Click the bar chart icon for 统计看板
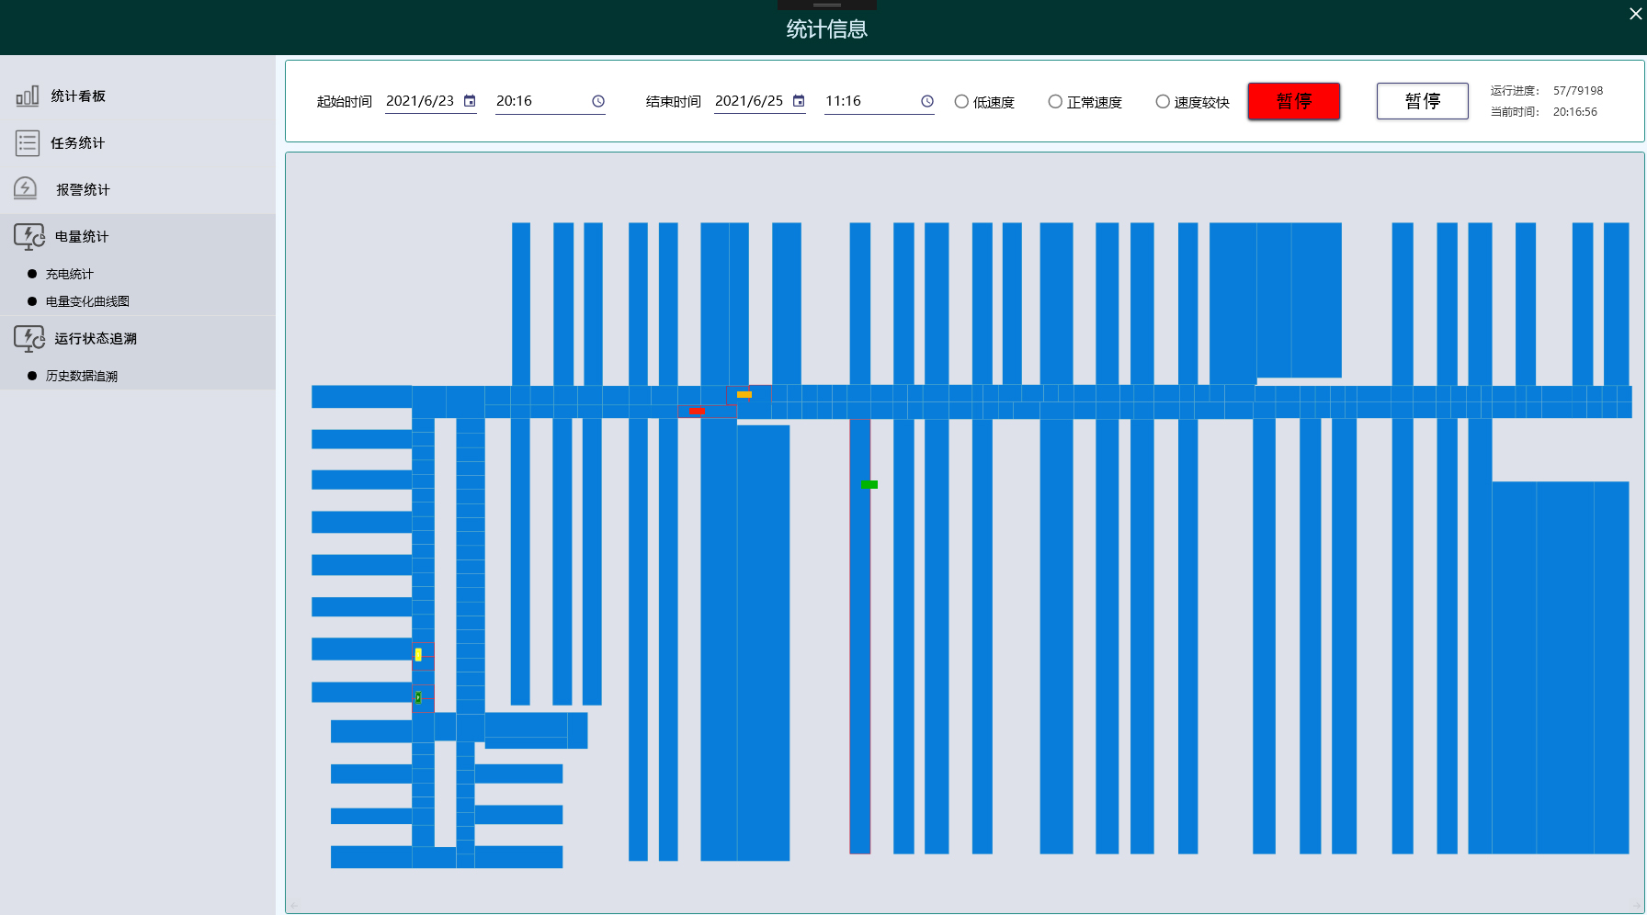Screen dimensions: 1647x915 28,96
